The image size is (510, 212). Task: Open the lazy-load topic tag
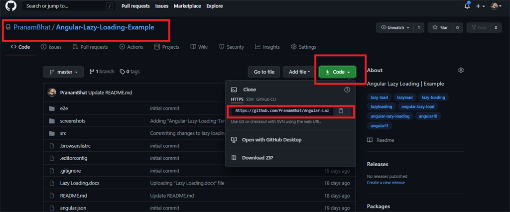coord(379,97)
